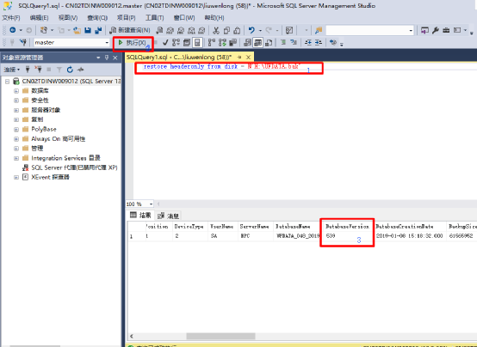Open the 编辑(E) menu
Screen dimensions: 477x347
[39, 18]
